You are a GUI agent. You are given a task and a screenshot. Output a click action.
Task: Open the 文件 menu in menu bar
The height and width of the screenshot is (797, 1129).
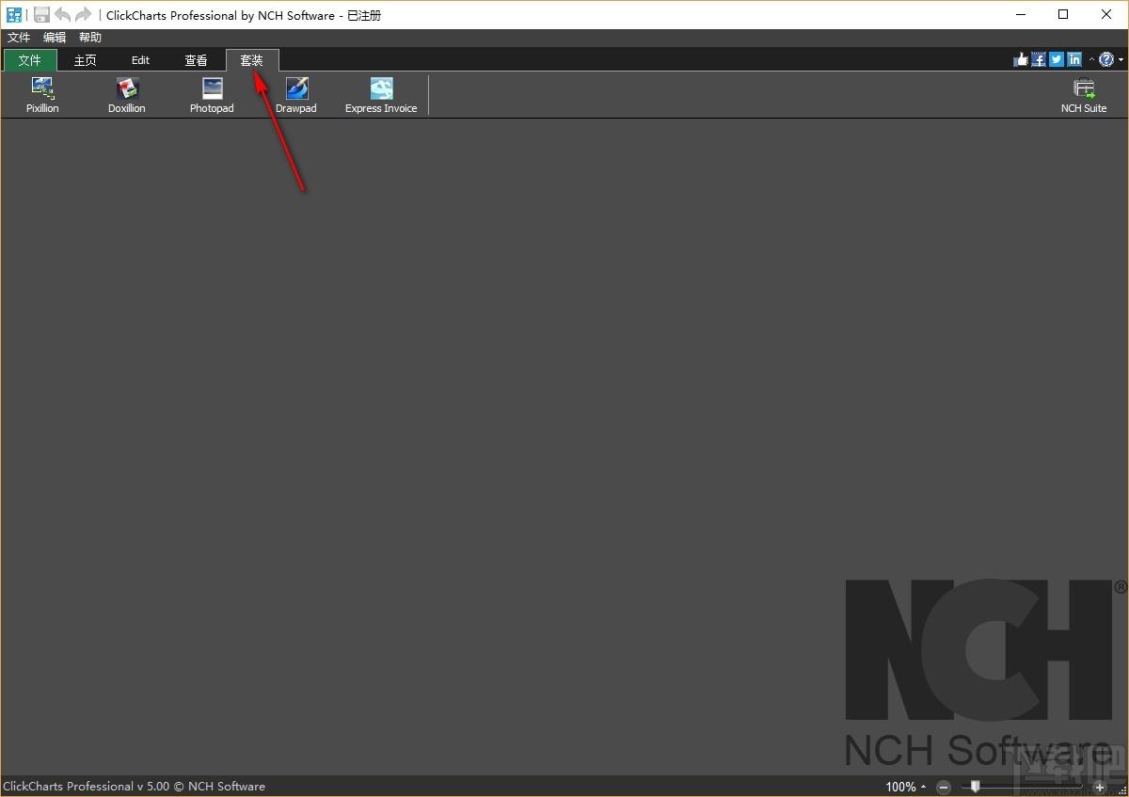tap(19, 38)
